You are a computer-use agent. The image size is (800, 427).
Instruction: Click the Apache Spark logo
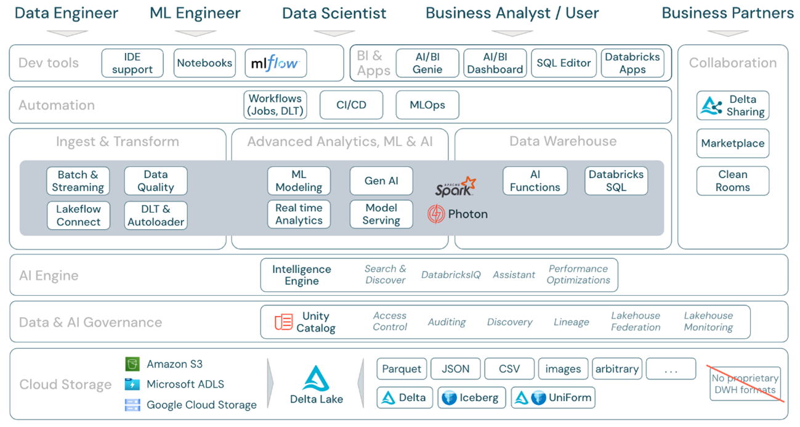(456, 186)
